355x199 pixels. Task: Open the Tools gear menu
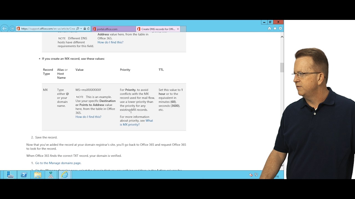pos(280,28)
